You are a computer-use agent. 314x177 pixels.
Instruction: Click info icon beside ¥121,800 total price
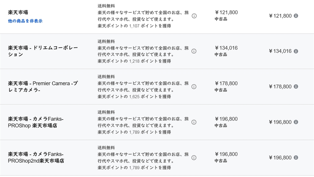296,16
